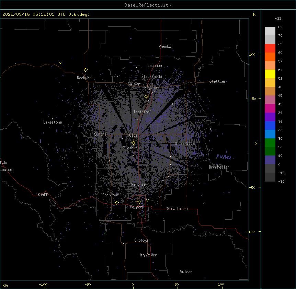
Task: Click the yellow diamond marker above Didsbury
Action: pyautogui.click(x=133, y=143)
